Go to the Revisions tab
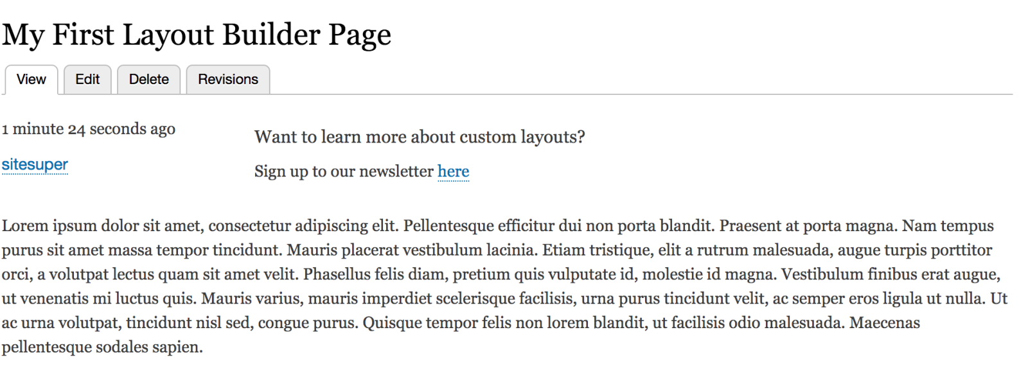Viewport: 1028px width, 375px height. 227,80
